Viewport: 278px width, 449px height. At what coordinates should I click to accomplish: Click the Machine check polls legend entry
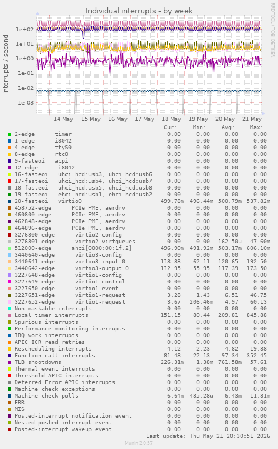[46, 396]
